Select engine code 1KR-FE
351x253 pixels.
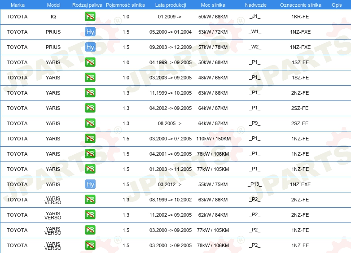300,17
